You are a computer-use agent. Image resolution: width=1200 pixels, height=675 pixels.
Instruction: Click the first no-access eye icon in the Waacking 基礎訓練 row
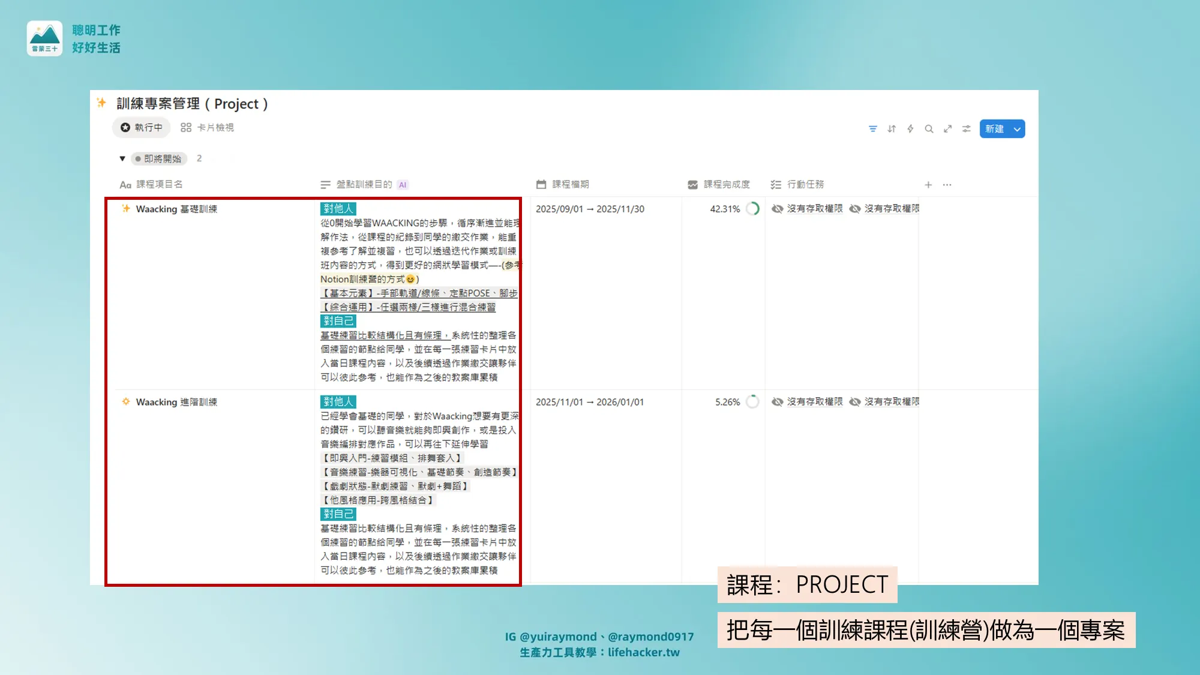coord(778,209)
